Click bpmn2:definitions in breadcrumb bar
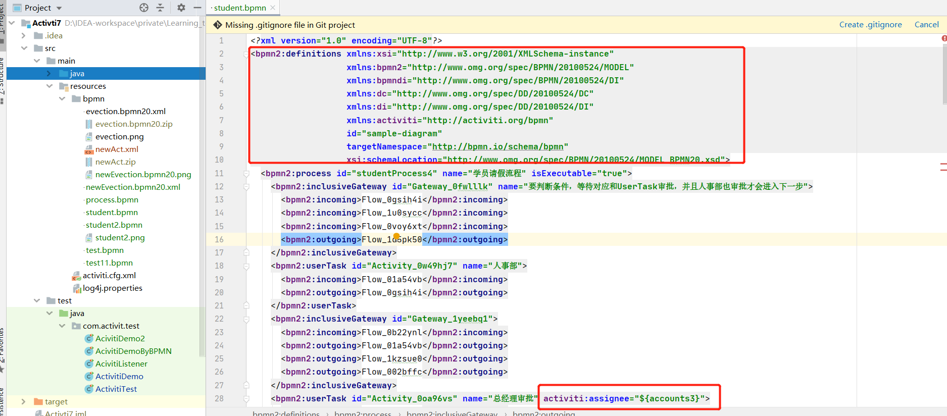Image resolution: width=947 pixels, height=416 pixels. click(286, 413)
